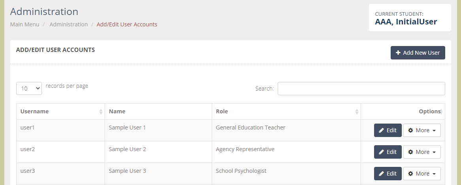Go to Main Menu breadcrumb

pyautogui.click(x=25, y=24)
